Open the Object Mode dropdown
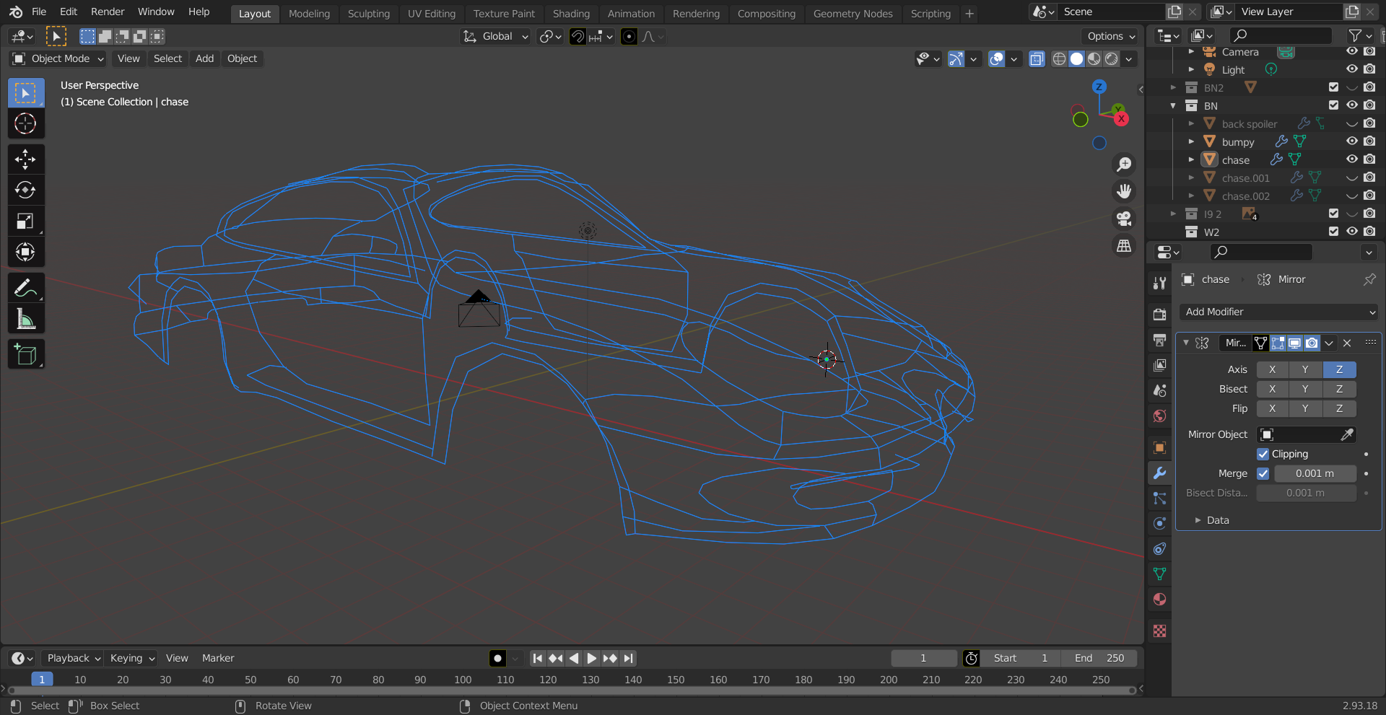The height and width of the screenshot is (715, 1386). 58,58
